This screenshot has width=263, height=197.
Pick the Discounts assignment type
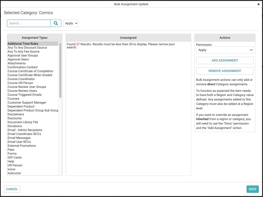15,118
